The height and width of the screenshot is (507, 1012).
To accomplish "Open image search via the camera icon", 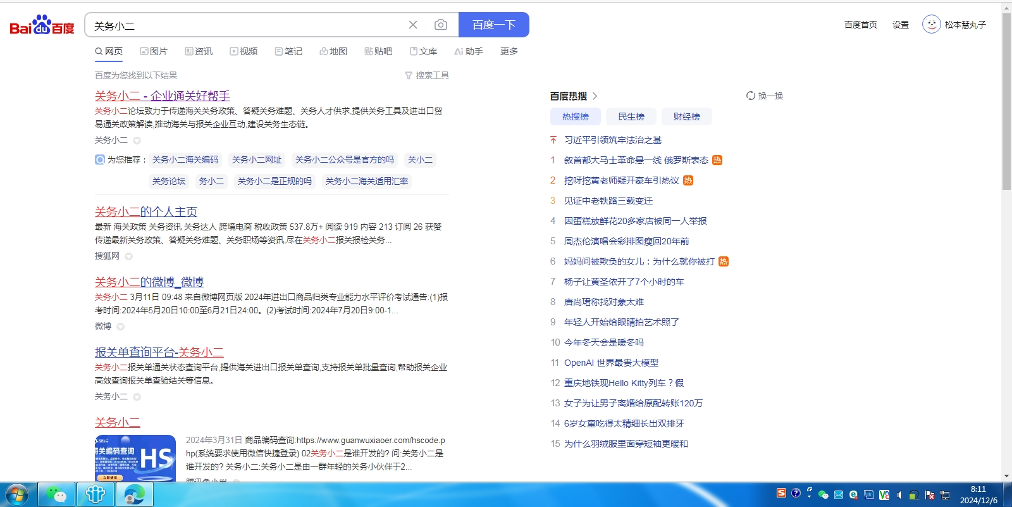I will pos(441,25).
